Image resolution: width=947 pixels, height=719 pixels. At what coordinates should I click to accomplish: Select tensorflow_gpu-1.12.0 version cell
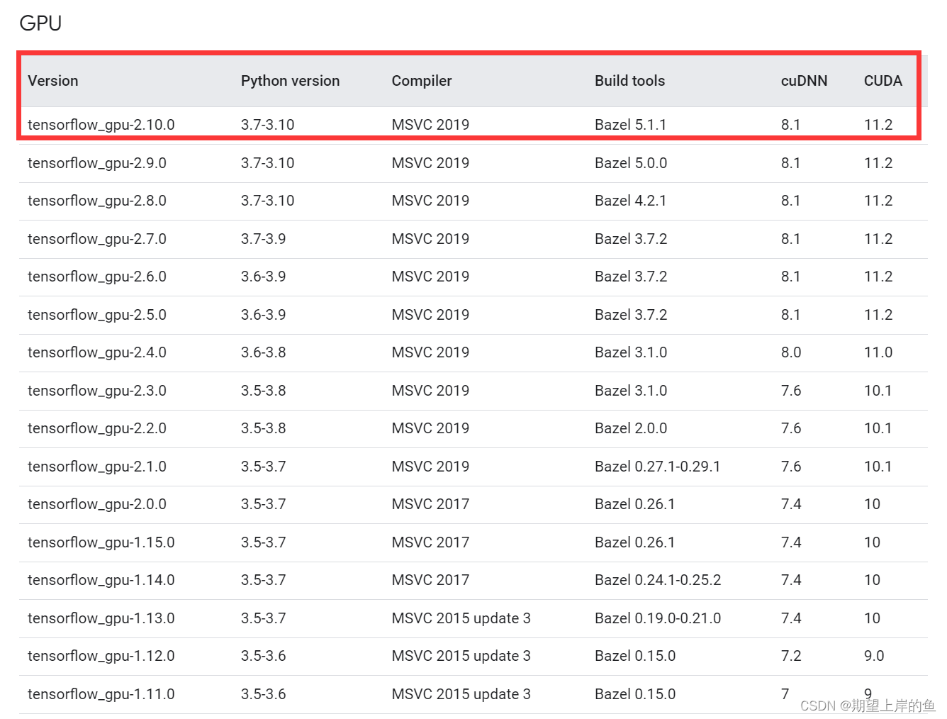click(101, 656)
